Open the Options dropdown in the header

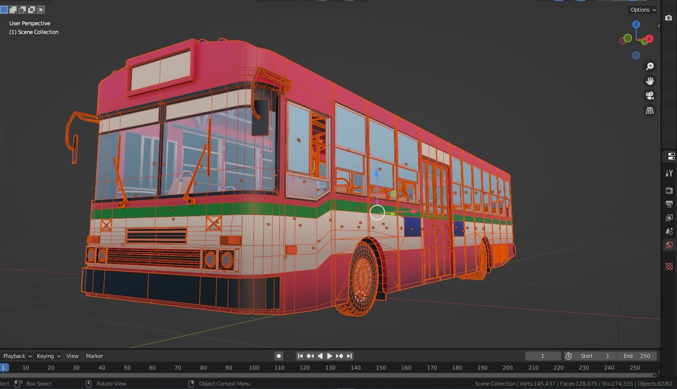point(642,9)
